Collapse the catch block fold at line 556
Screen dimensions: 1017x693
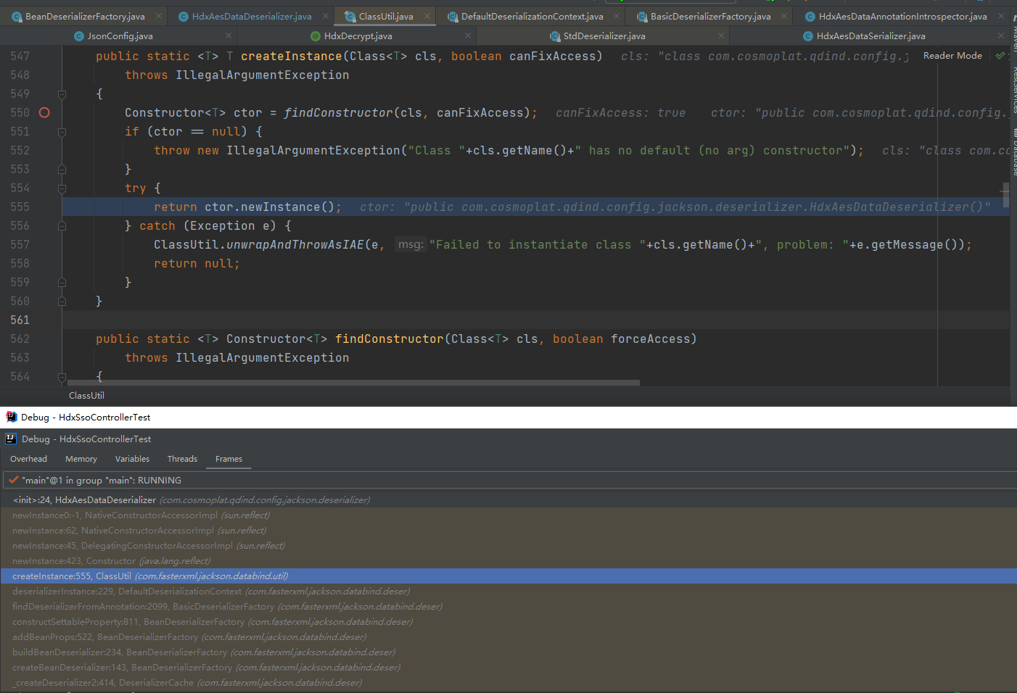point(62,226)
